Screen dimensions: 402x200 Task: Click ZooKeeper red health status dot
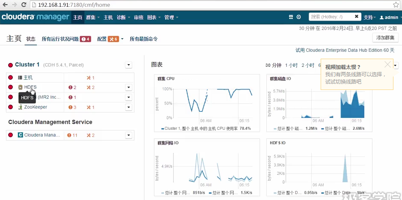point(11,107)
